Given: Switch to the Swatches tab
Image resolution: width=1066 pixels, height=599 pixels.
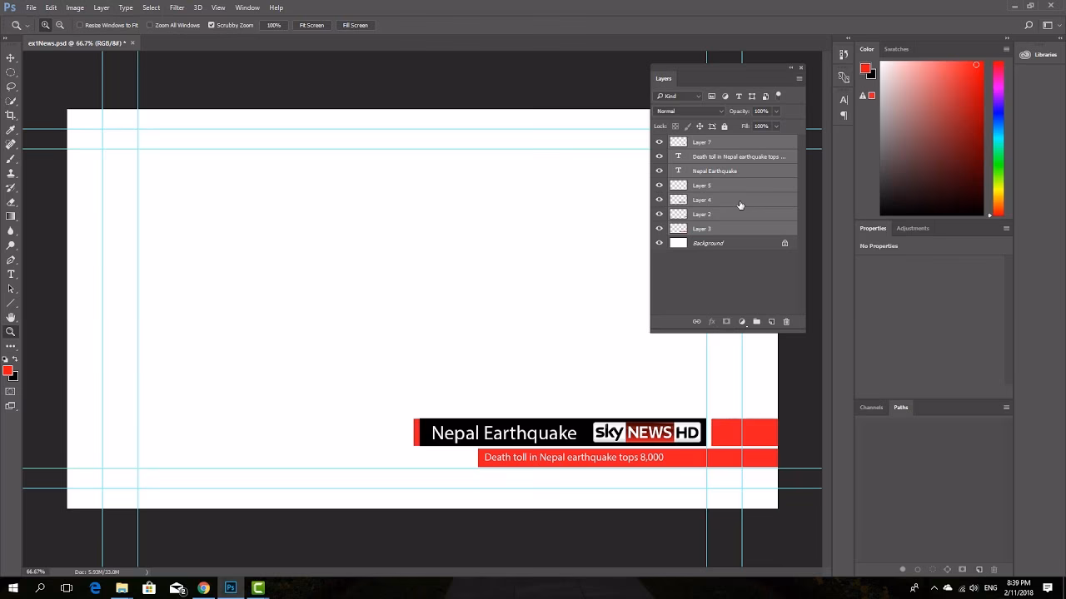Looking at the screenshot, I should (x=896, y=49).
